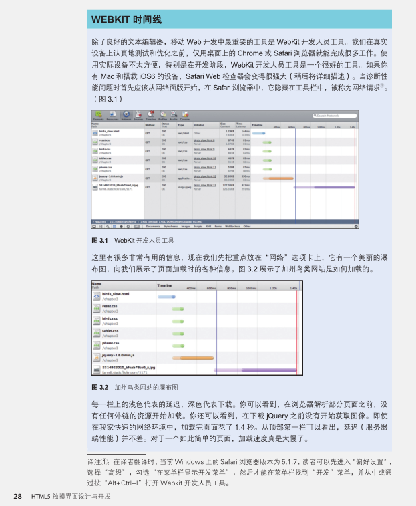Toggle the record network log button

(x=122, y=226)
